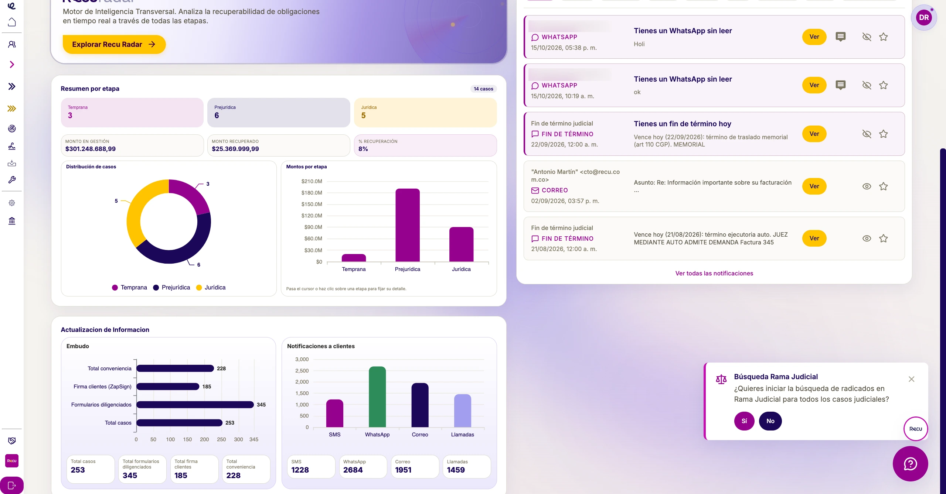Open the help chat bubble button

(x=911, y=464)
